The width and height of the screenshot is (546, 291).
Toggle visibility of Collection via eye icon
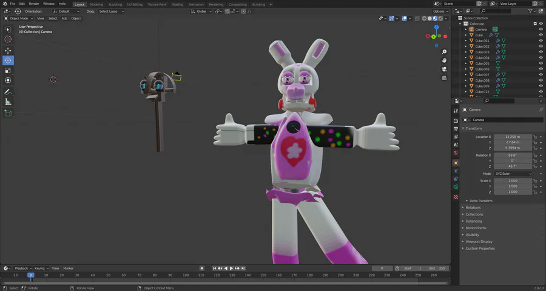(x=541, y=24)
